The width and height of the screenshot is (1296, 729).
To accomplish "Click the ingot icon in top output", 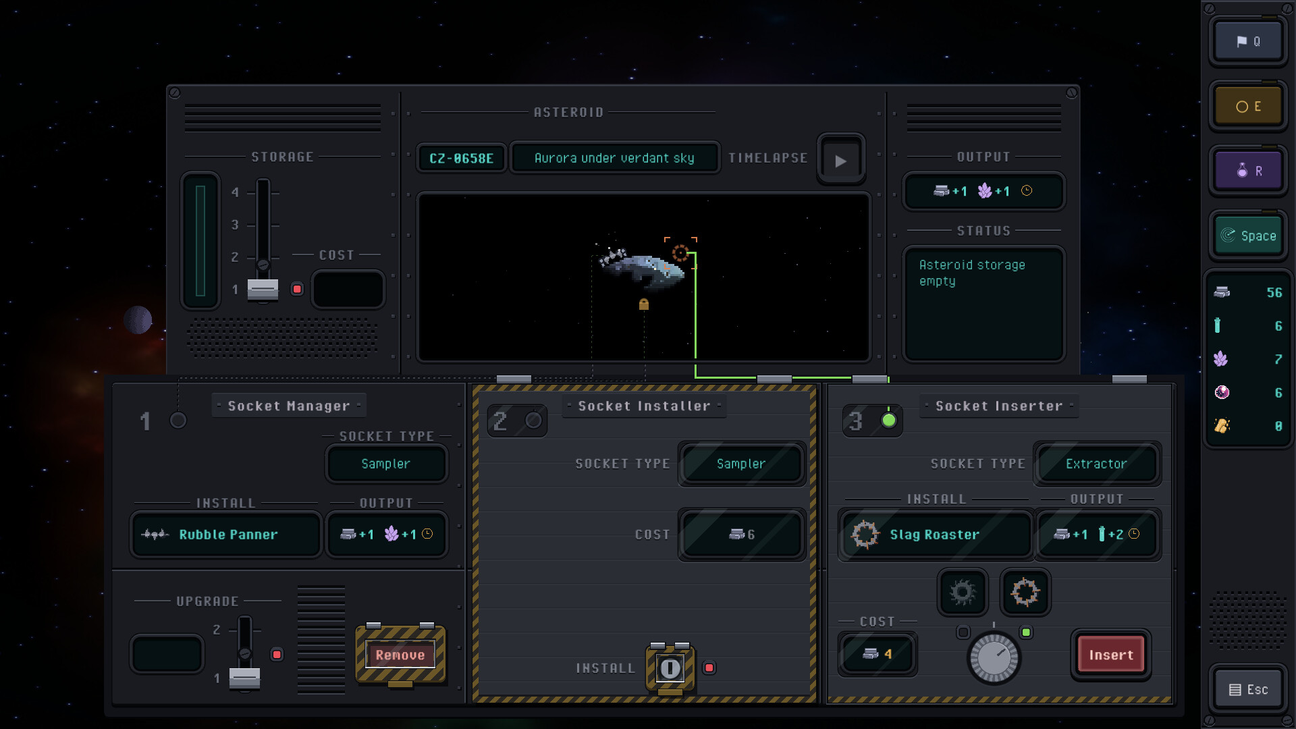I will tap(941, 191).
